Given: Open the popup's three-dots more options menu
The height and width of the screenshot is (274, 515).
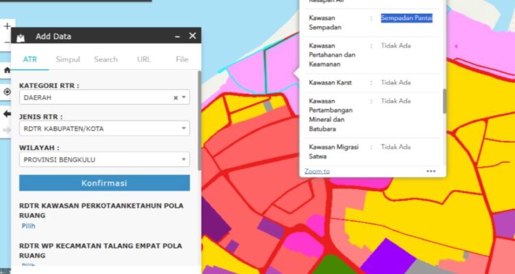Looking at the screenshot, I should click(431, 171).
